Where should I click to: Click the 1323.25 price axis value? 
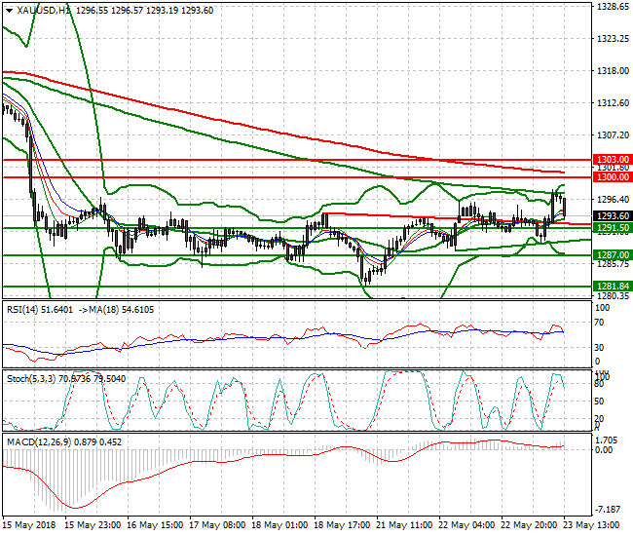coord(613,39)
